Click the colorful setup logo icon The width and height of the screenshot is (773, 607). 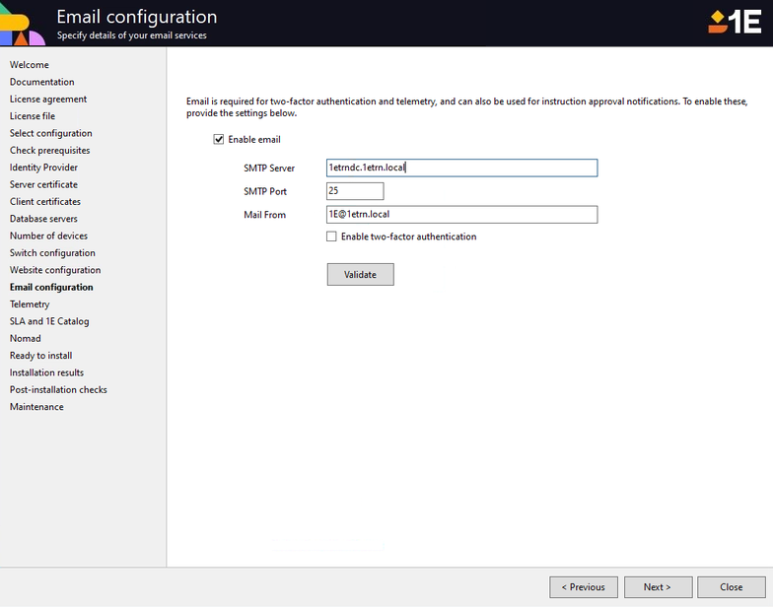(x=22, y=26)
